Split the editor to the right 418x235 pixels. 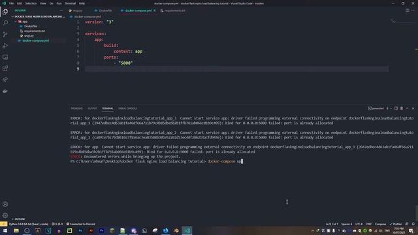(408, 10)
